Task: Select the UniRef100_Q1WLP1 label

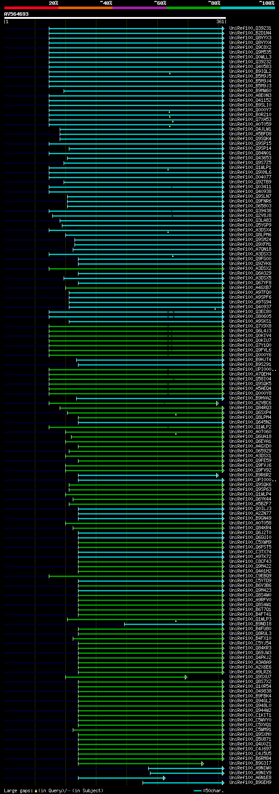Action: coord(250,168)
